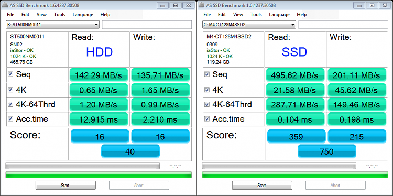Image resolution: width=393 pixels, height=196 pixels.
Task: Click the 495.62 MB/s Seq read result
Action: [x=295, y=75]
